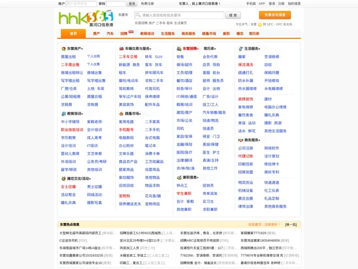Focus the 密码 password input field
Image resolution: width=358 pixels, height=269 pixels.
click(x=116, y=3)
